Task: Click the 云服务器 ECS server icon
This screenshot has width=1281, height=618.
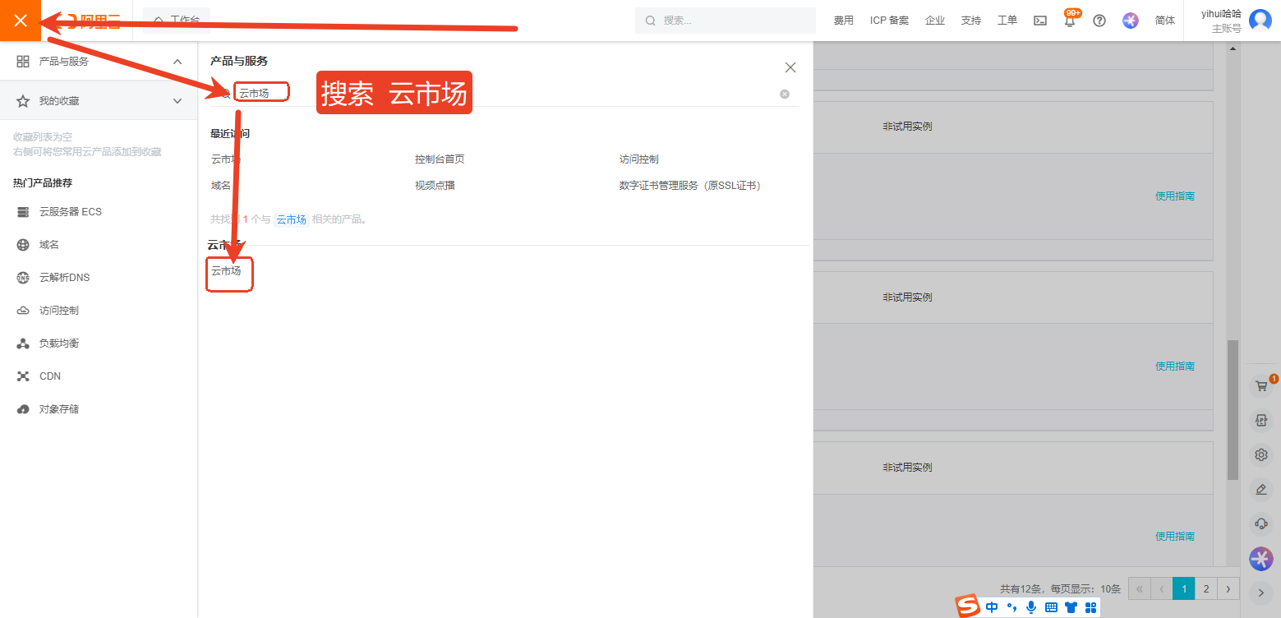Action: point(23,212)
